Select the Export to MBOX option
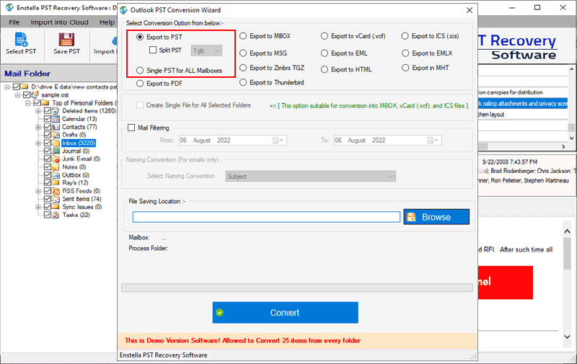This screenshot has width=577, height=364. click(243, 36)
